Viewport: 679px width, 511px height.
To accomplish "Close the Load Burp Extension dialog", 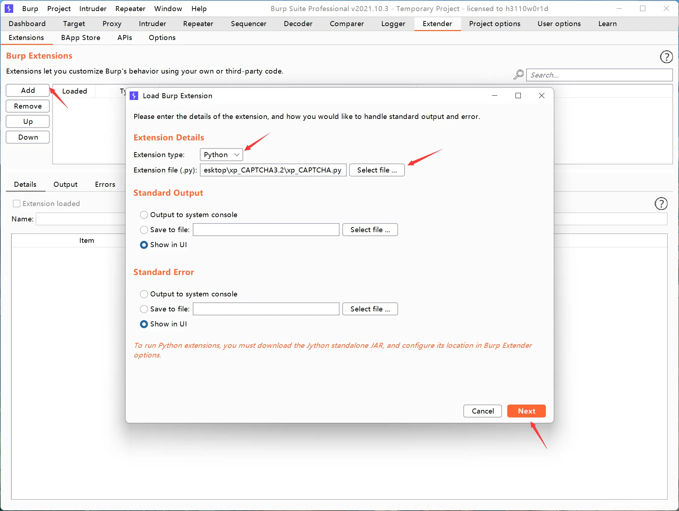I will tap(542, 96).
